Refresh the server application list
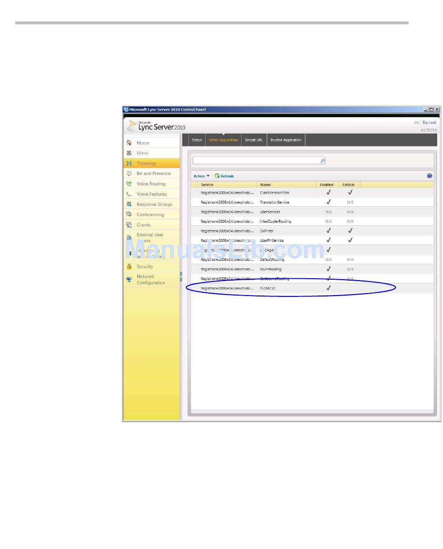The image size is (443, 549). pos(224,176)
